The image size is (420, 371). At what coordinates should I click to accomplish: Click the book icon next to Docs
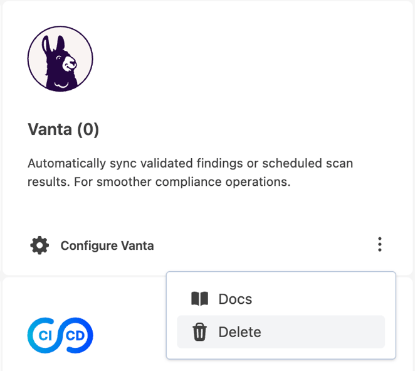click(x=199, y=299)
